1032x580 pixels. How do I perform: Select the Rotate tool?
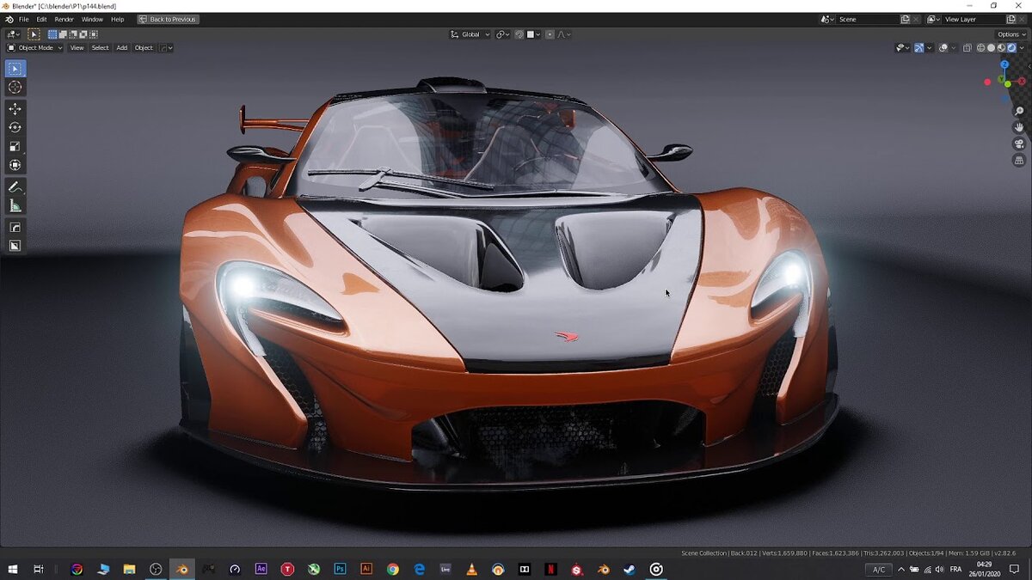(15, 127)
